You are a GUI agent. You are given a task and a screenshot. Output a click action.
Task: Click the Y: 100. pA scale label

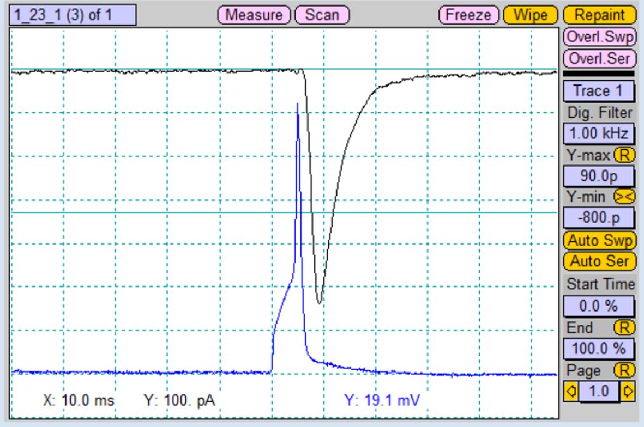[179, 400]
